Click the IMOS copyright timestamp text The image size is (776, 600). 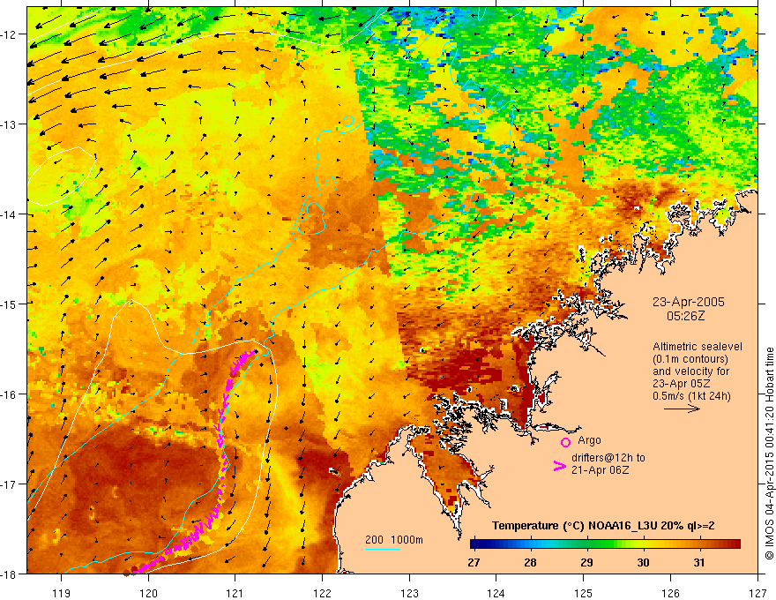click(769, 454)
